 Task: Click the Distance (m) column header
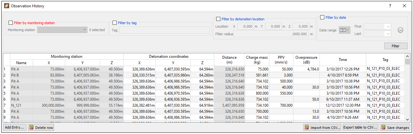tap(229, 59)
